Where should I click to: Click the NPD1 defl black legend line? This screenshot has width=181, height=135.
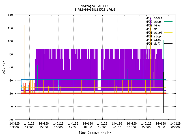pyautogui.click(x=168, y=44)
